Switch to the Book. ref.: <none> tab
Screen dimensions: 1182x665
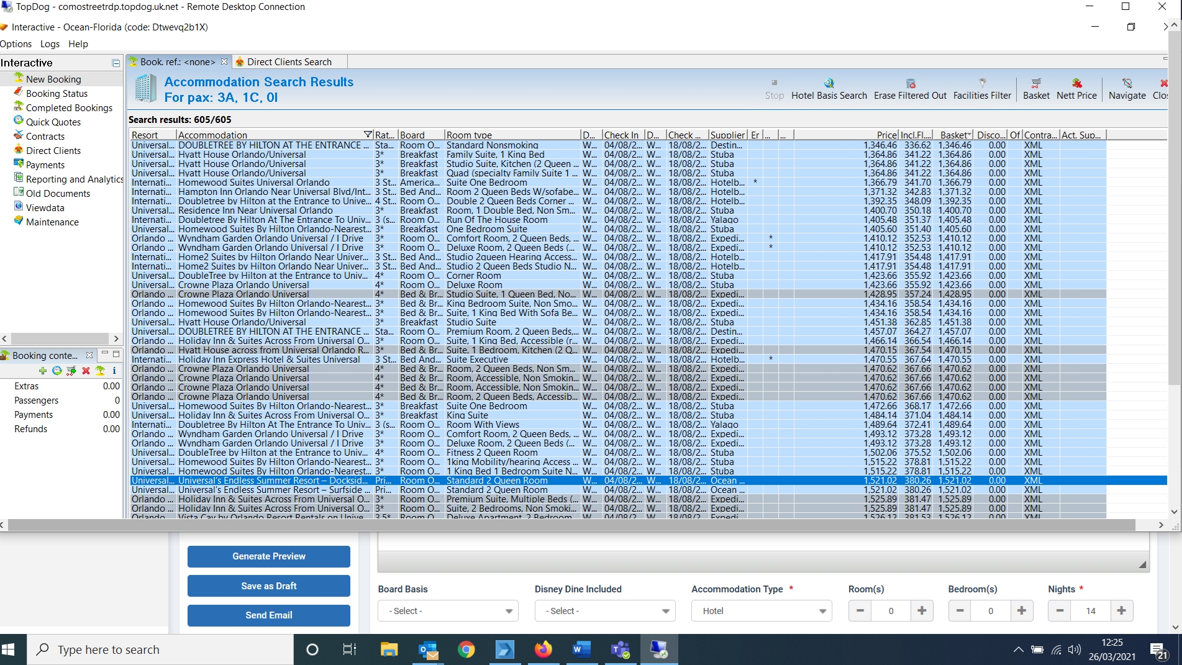pos(177,61)
